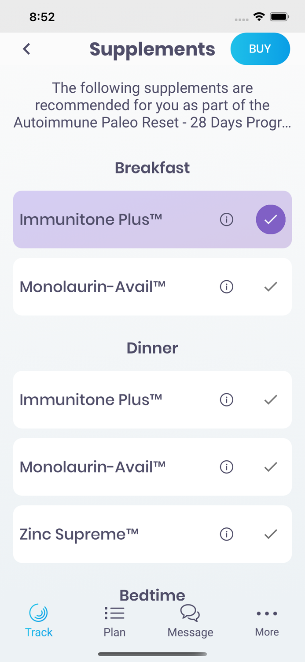This screenshot has width=305, height=662.
Task: Open info for breakfast Immunitone Plus
Action: coord(227,219)
